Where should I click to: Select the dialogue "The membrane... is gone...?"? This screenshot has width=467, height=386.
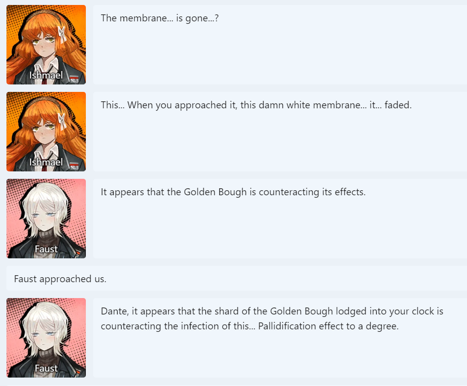(x=160, y=18)
